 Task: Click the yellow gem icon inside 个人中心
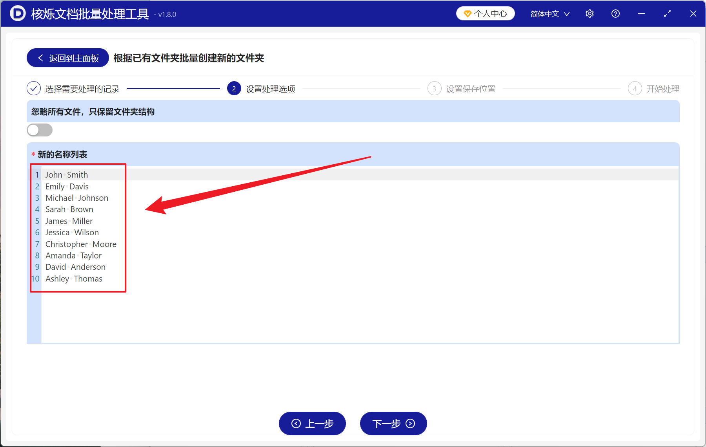467,13
